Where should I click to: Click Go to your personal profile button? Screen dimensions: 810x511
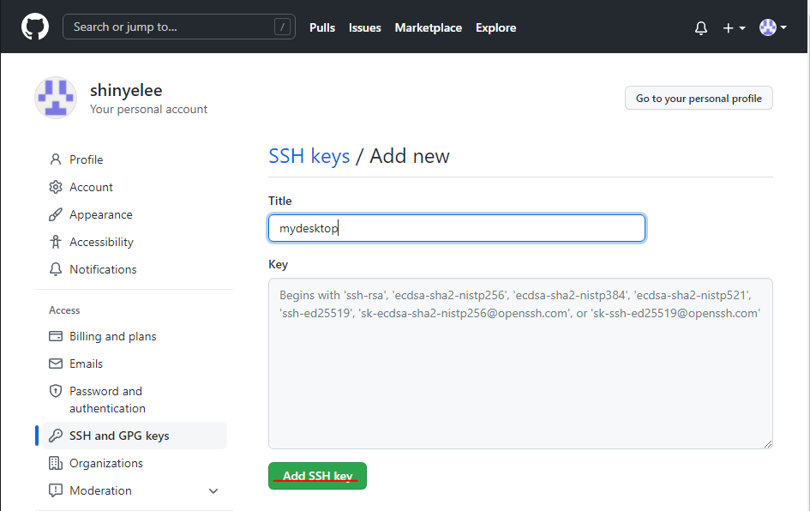point(699,98)
